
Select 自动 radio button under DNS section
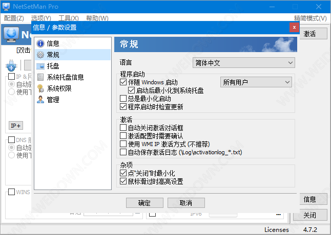[11, 148]
